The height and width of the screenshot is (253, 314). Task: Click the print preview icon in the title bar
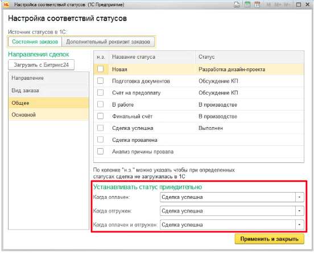237,5
